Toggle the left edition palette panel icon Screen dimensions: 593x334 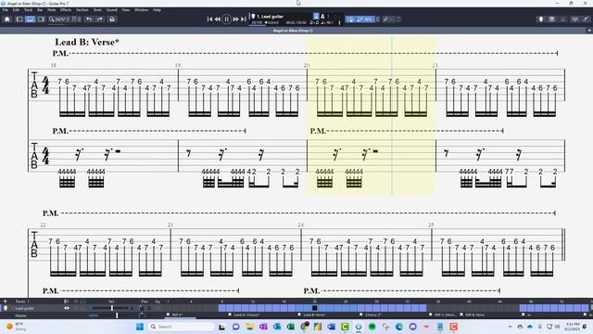click(19, 19)
